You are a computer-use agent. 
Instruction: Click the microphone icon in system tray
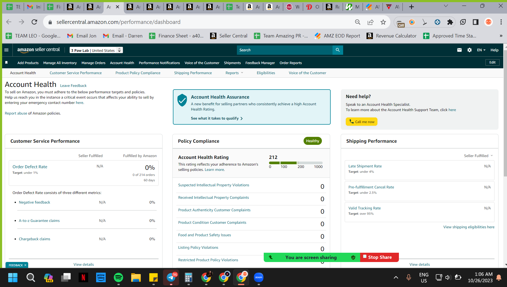coord(408,277)
